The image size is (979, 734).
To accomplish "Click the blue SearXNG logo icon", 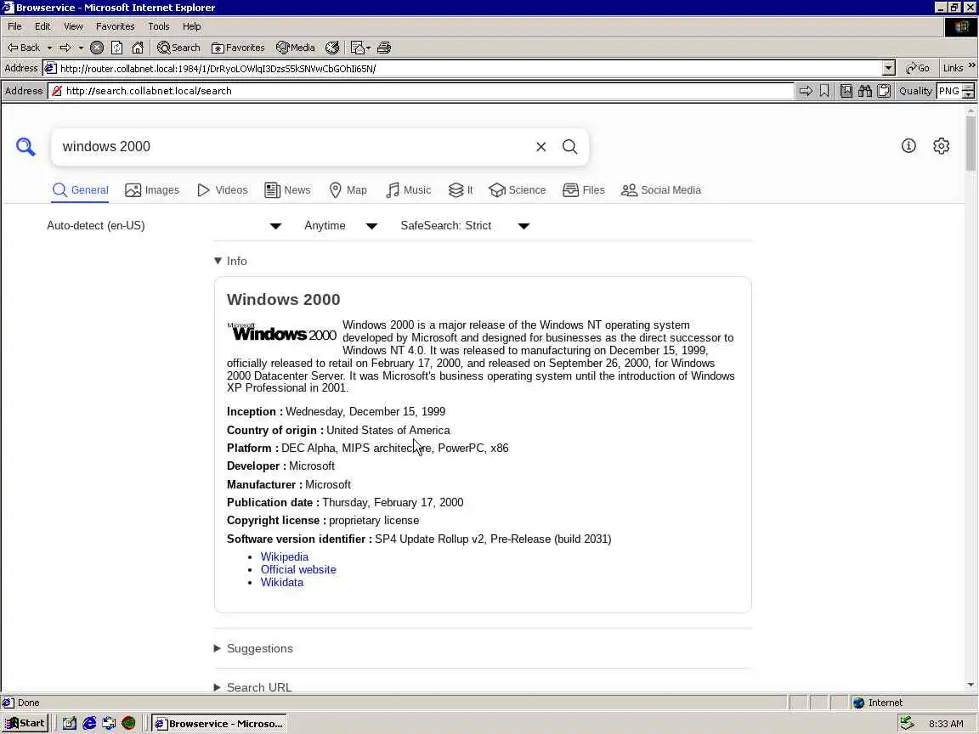I will 25,147.
